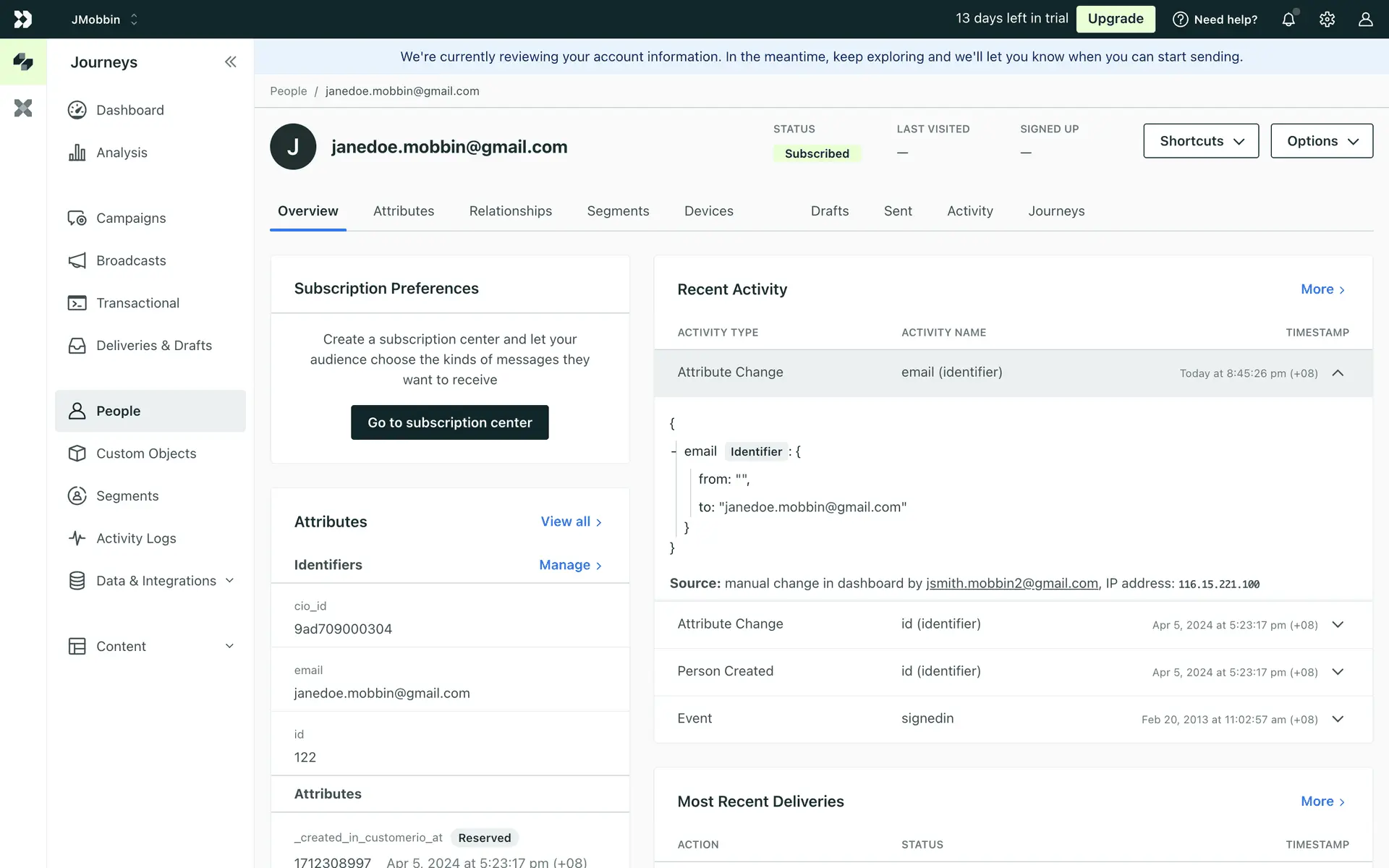Click Go to subscription center button
Screen dimensions: 1389x868
449,422
